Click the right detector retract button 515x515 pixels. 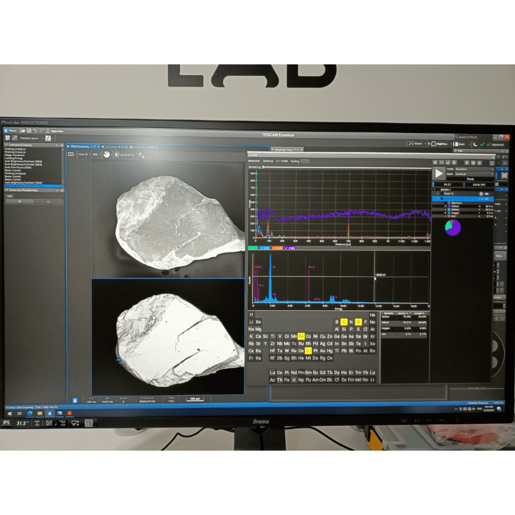pos(49,202)
